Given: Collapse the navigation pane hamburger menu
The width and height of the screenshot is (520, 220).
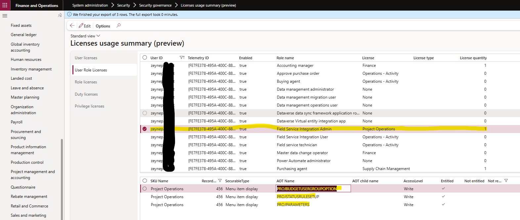Looking at the screenshot, I should click(5, 16).
